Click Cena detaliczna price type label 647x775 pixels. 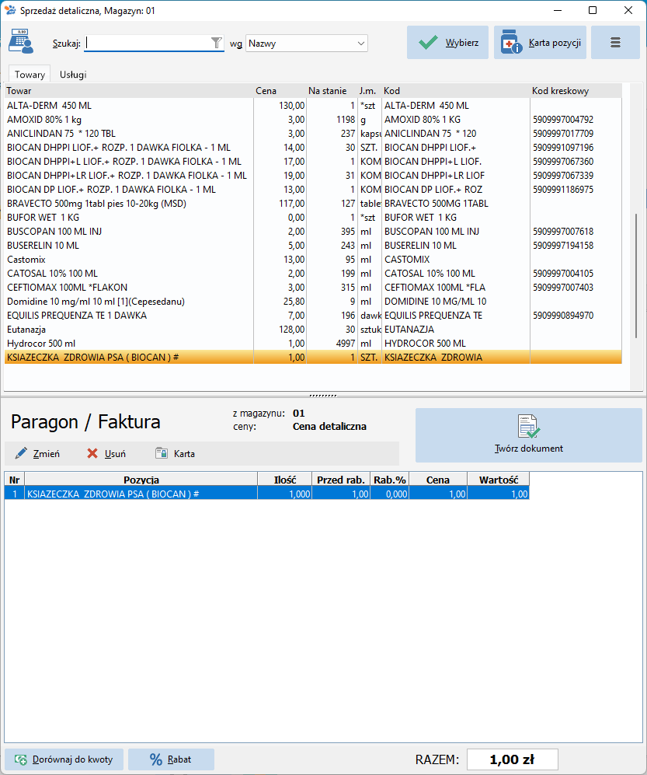329,427
